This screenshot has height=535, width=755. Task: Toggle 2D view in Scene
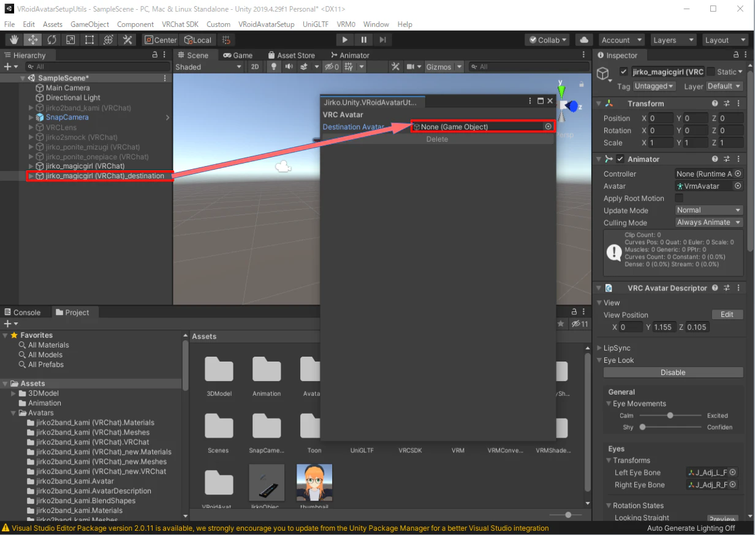click(x=256, y=67)
